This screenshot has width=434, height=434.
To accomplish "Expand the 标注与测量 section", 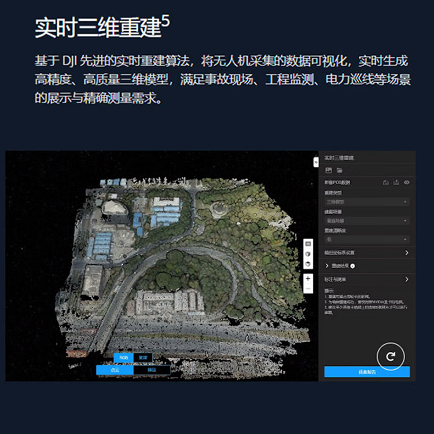I will (x=367, y=279).
